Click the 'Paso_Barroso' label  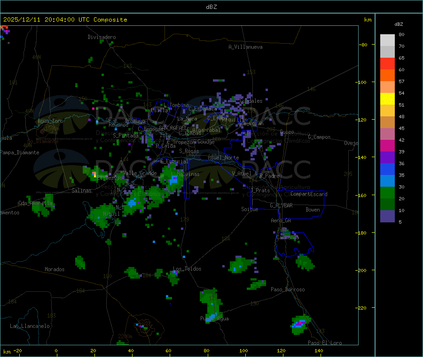(x=288, y=289)
